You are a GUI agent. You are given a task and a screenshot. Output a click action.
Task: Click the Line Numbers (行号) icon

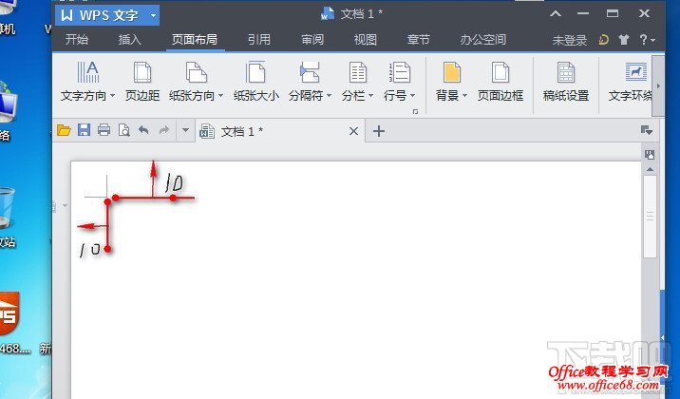400,72
